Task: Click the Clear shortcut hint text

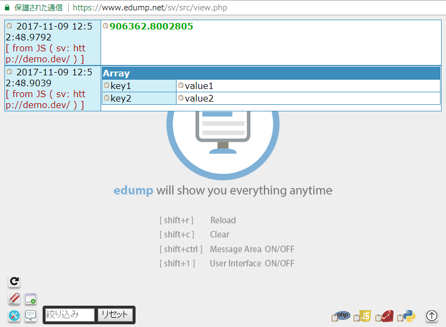Action: (x=220, y=234)
